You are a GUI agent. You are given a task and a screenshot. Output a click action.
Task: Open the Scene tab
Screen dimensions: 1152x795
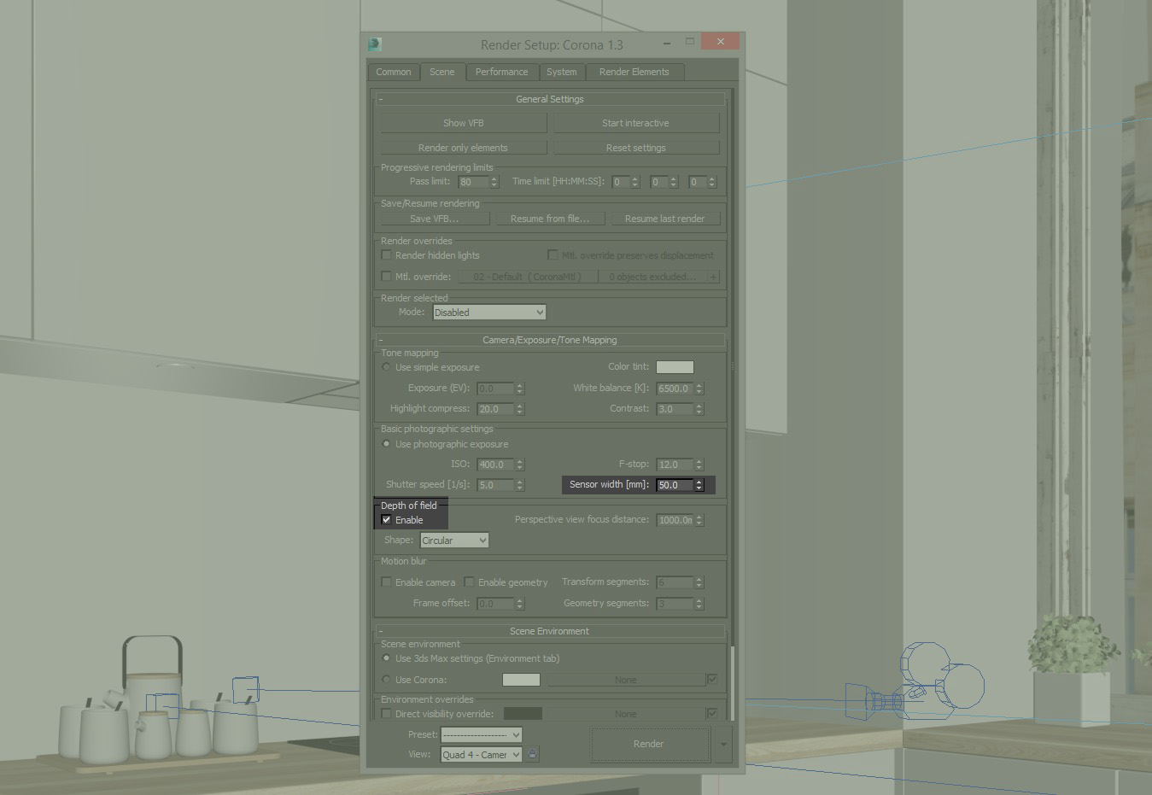pos(442,72)
